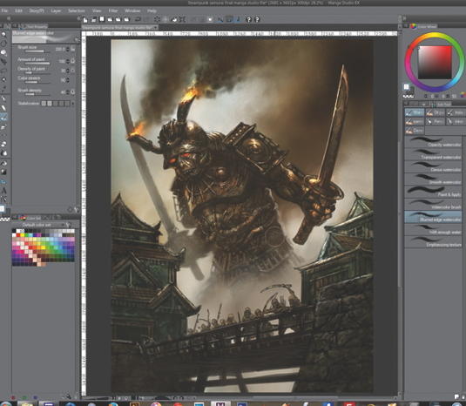The width and height of the screenshot is (466, 406).
Task: Select the Gradient tool
Action: click(3, 173)
